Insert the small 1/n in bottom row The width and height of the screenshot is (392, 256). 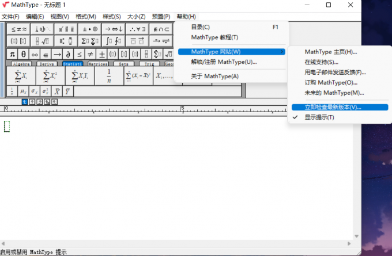point(12,91)
